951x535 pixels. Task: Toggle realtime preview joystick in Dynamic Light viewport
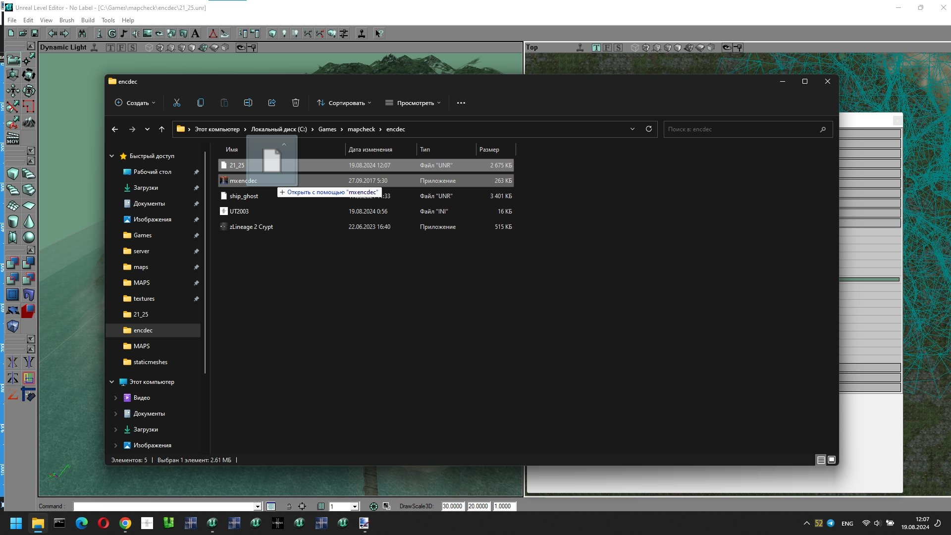[x=94, y=48]
